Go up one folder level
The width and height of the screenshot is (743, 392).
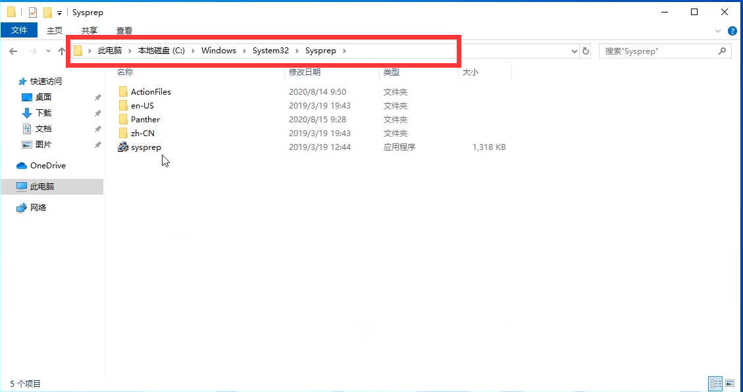62,51
